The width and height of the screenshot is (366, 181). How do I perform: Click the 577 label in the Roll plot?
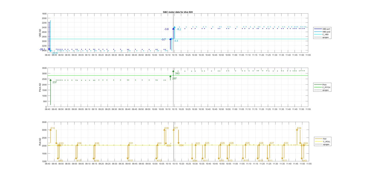point(176,128)
